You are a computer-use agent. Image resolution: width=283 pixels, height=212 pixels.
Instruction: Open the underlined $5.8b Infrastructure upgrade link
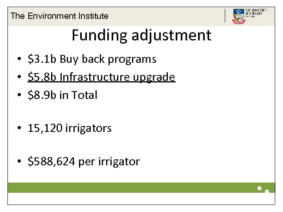click(x=101, y=77)
